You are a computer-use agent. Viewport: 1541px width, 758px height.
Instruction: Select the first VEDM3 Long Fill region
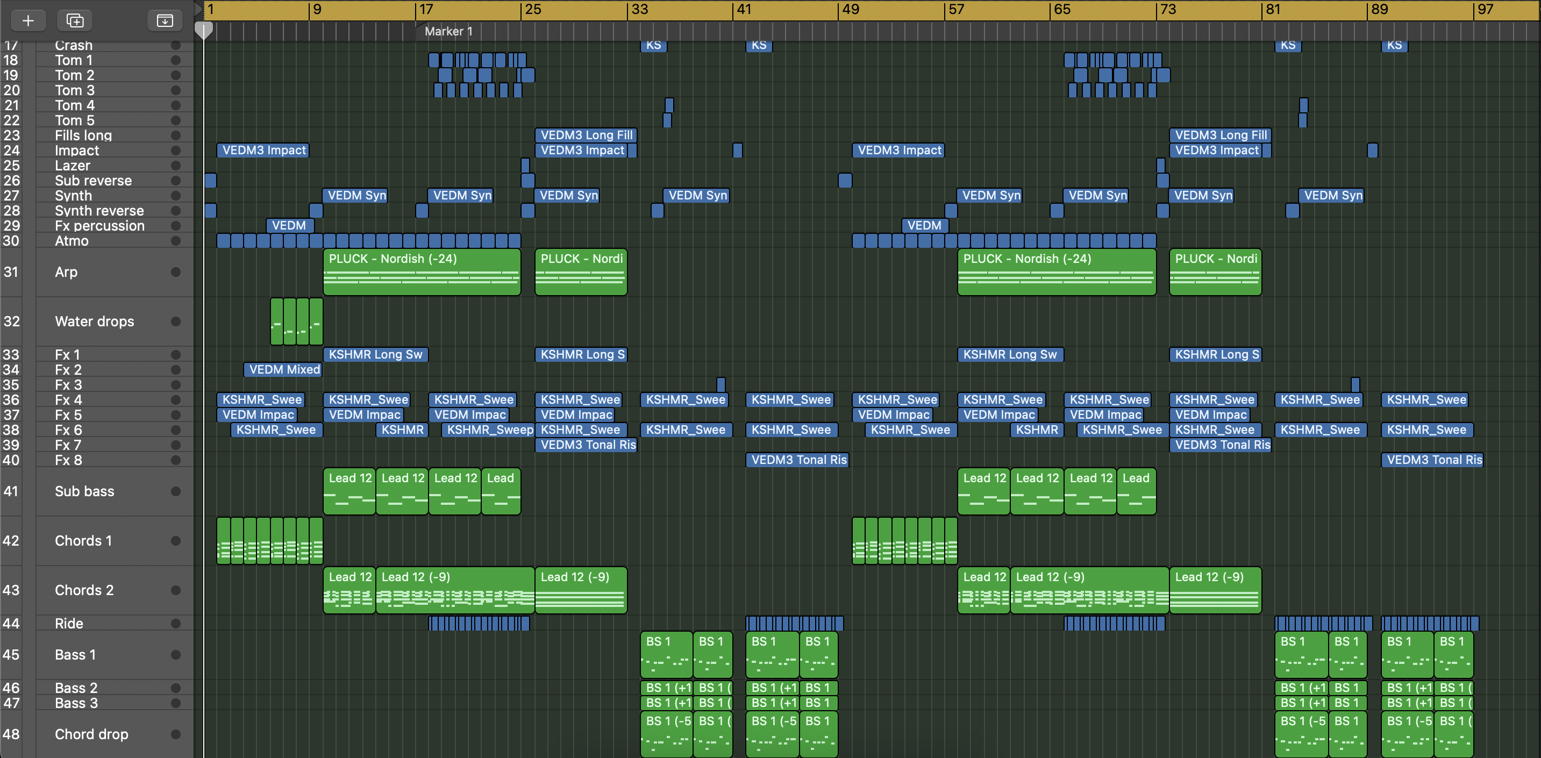click(585, 135)
